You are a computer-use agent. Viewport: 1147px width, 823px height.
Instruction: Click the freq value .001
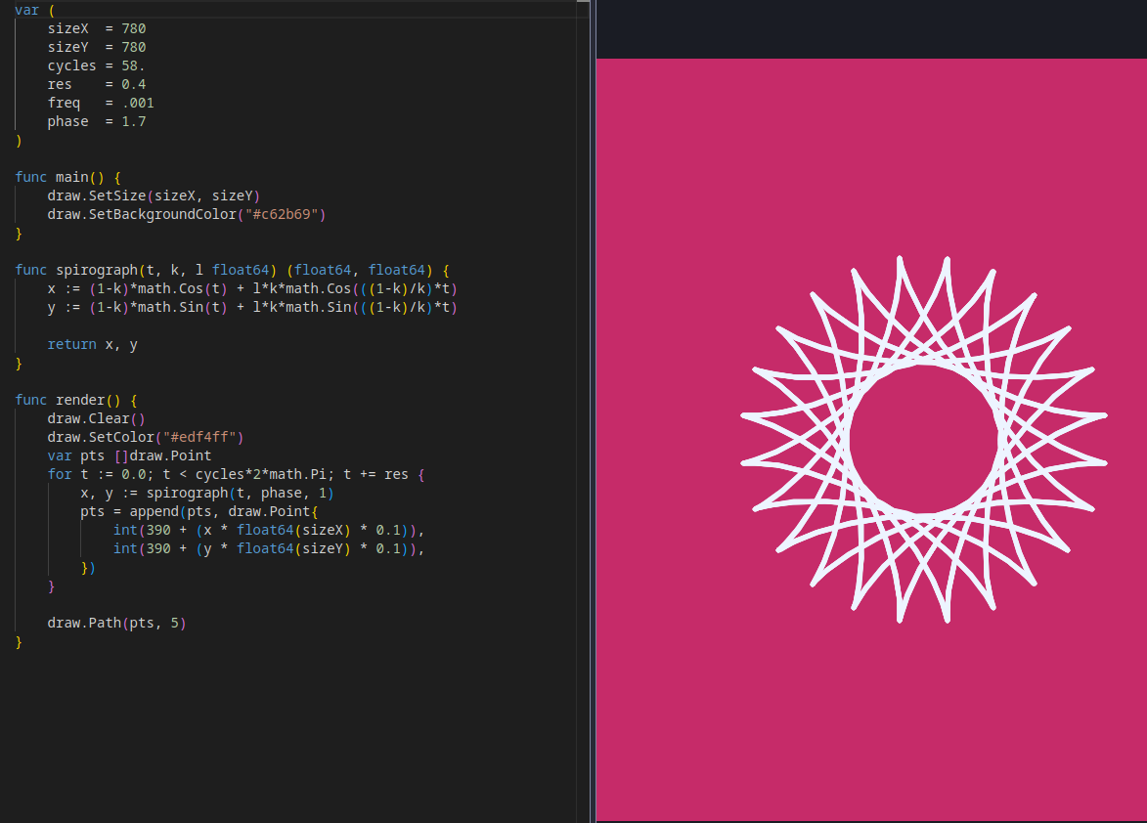[137, 103]
